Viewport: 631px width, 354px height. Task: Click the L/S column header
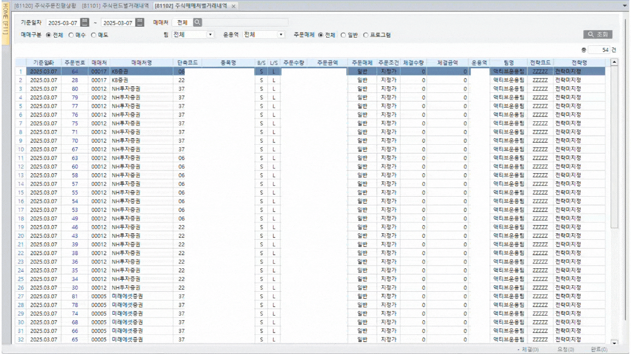(x=274, y=63)
